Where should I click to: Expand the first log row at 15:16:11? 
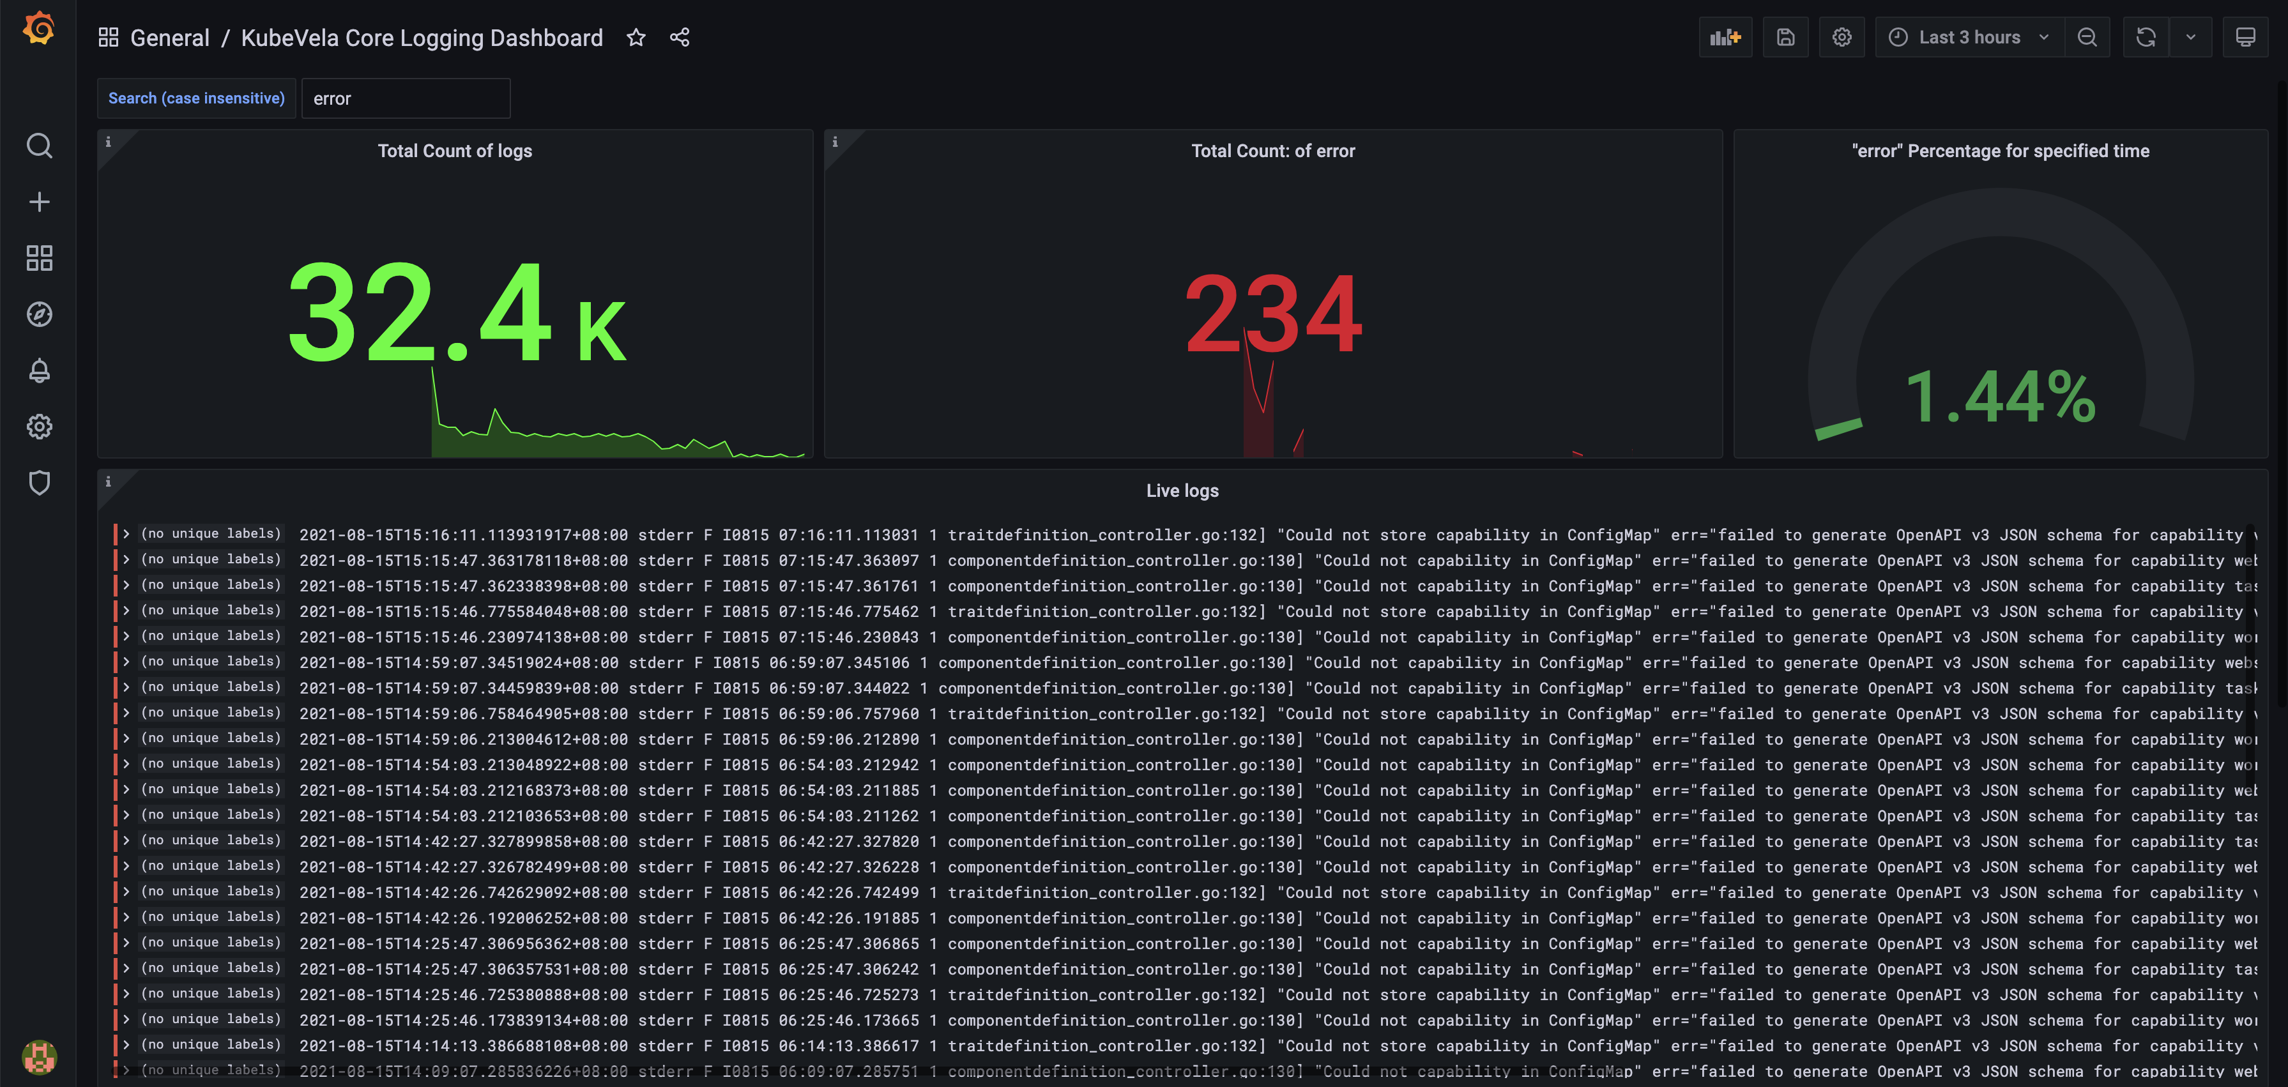click(127, 534)
